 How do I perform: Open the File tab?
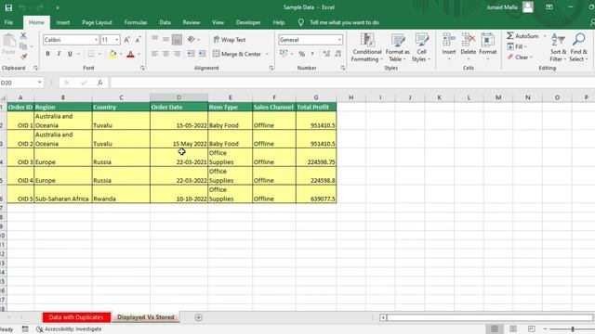pos(8,22)
